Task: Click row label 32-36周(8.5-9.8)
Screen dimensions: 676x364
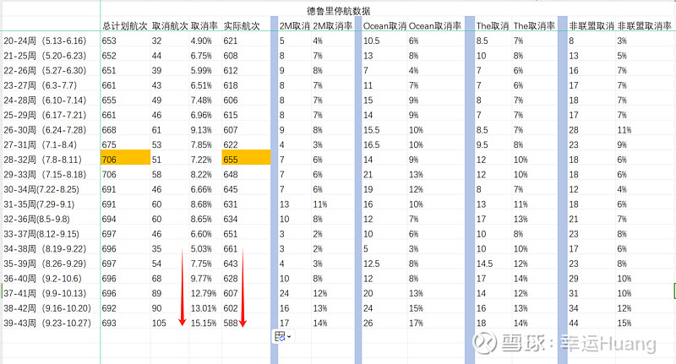Action: click(36, 219)
